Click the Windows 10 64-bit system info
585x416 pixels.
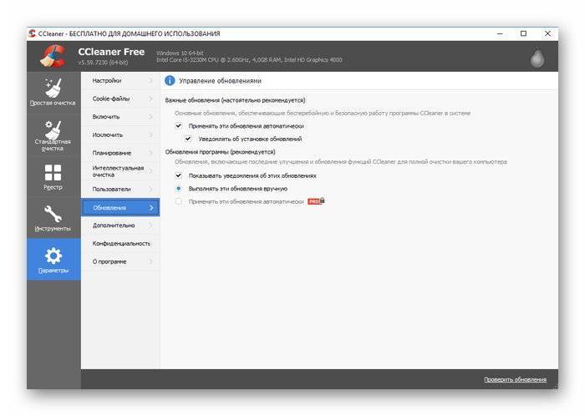(180, 53)
